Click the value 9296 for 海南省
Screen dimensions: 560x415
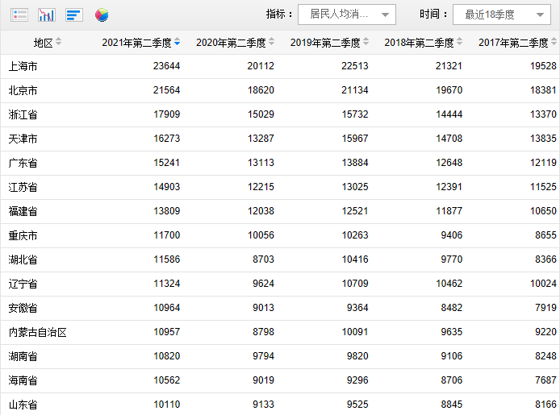[x=357, y=380]
